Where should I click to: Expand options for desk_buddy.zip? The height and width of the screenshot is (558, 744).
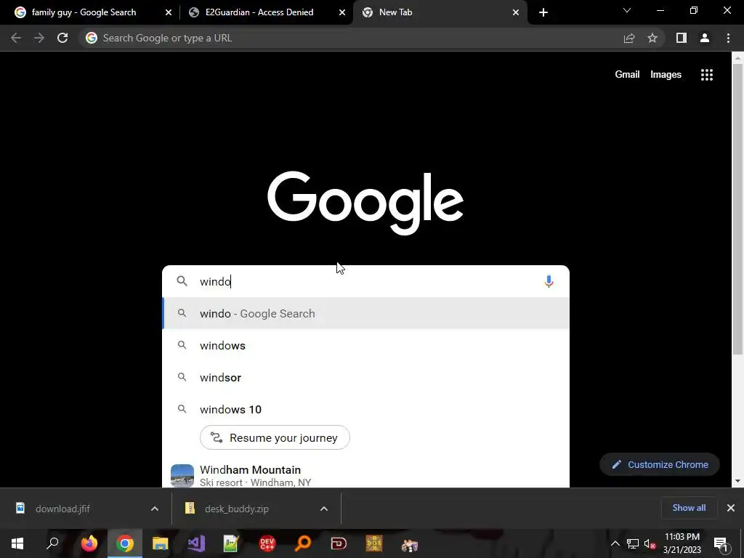pyautogui.click(x=324, y=509)
